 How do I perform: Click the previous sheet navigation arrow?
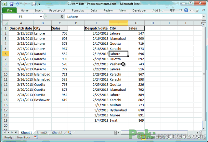pos(8,133)
